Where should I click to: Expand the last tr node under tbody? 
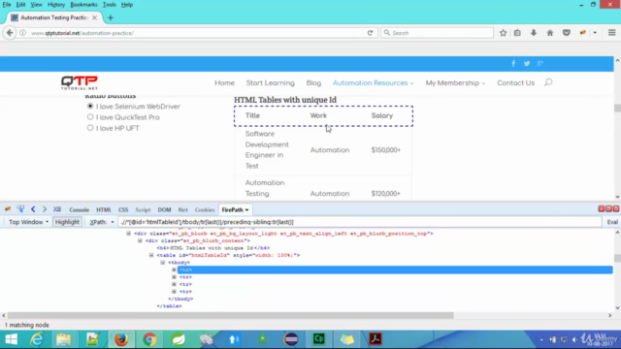tap(174, 292)
